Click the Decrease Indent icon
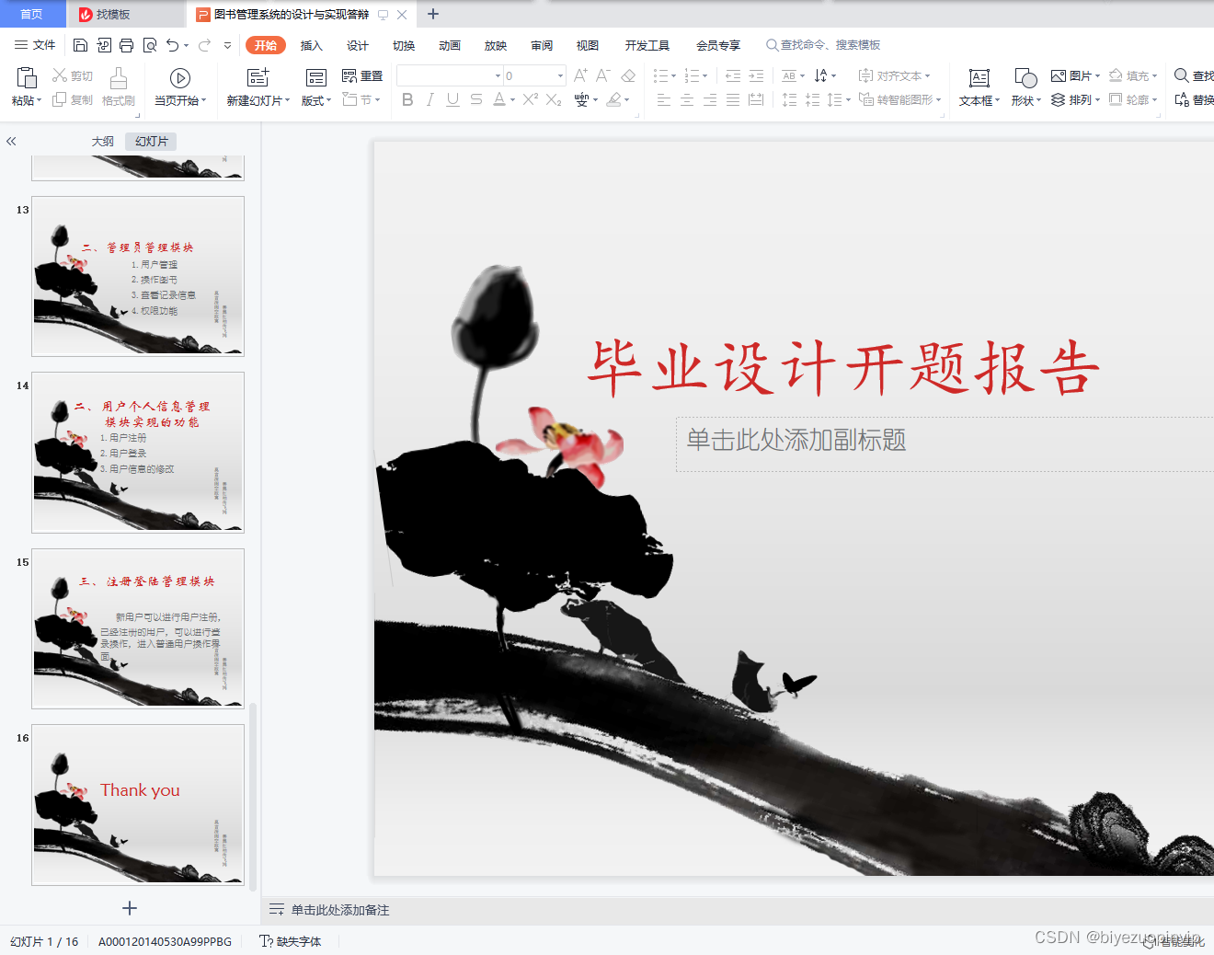Viewport: 1214px width, 955px height. point(733,76)
